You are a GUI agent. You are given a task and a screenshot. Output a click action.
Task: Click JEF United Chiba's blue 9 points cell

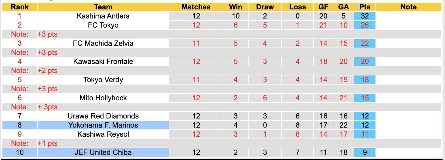pyautogui.click(x=365, y=152)
